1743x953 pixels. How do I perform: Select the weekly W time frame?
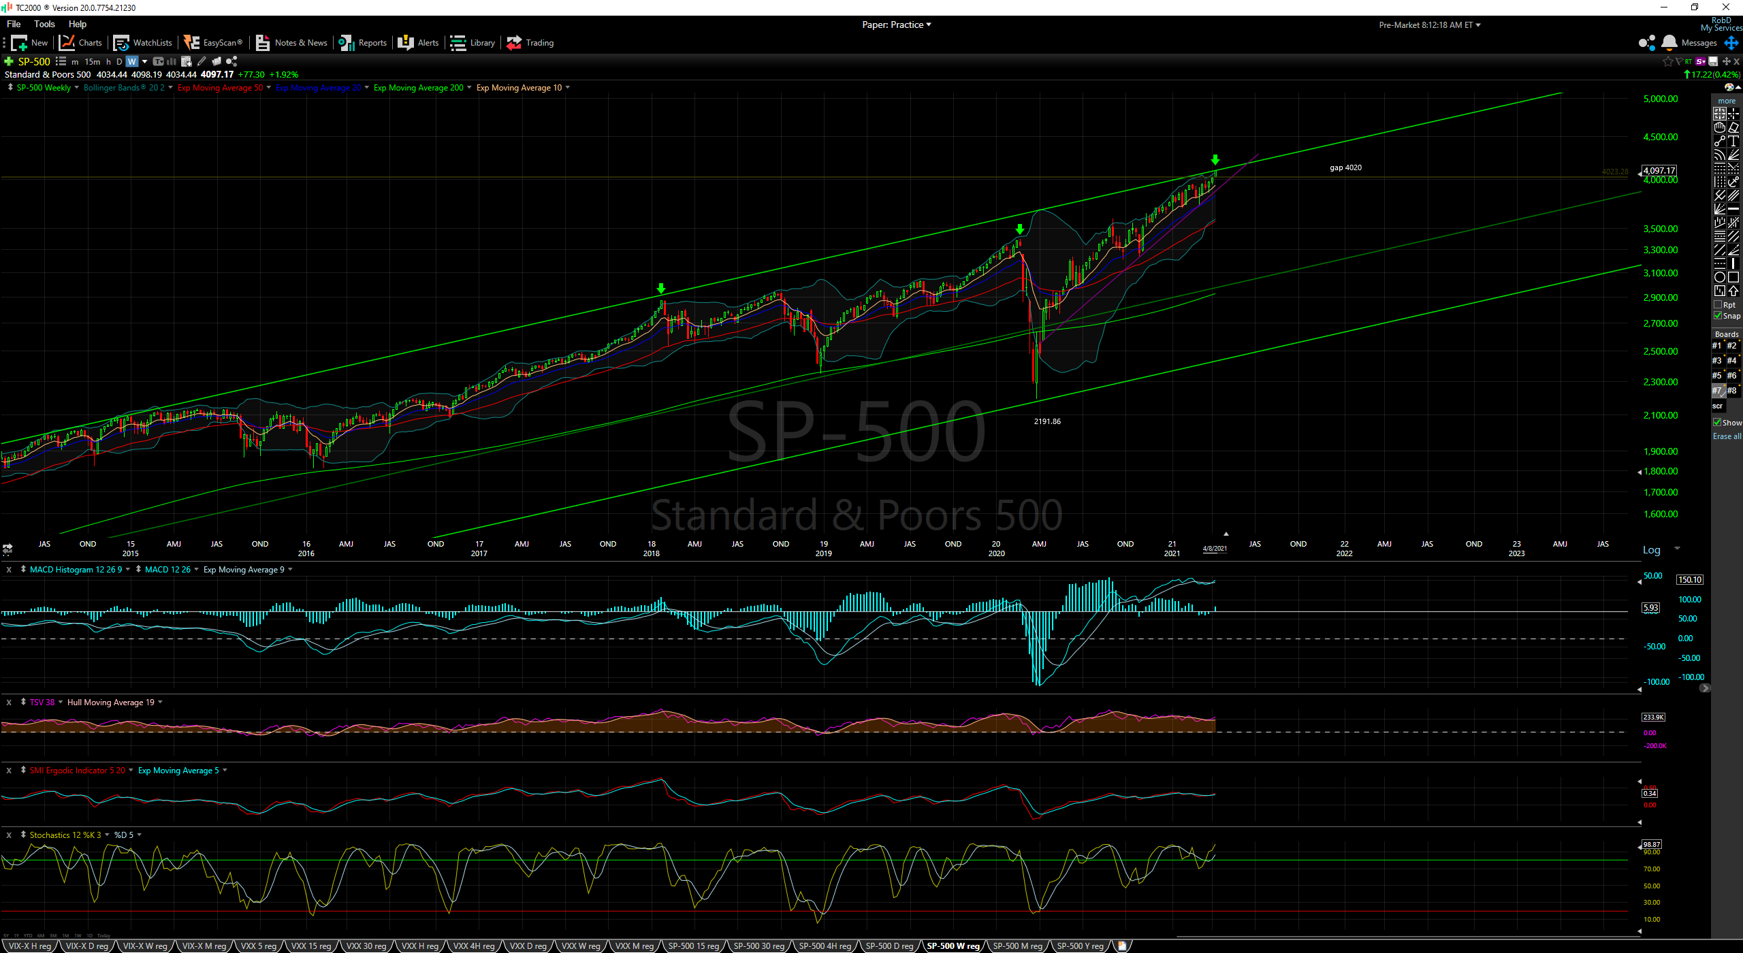(x=132, y=61)
